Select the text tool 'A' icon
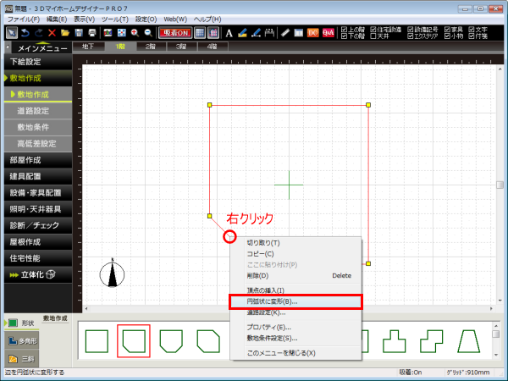Image resolution: width=508 pixels, height=381 pixels. 229,32
